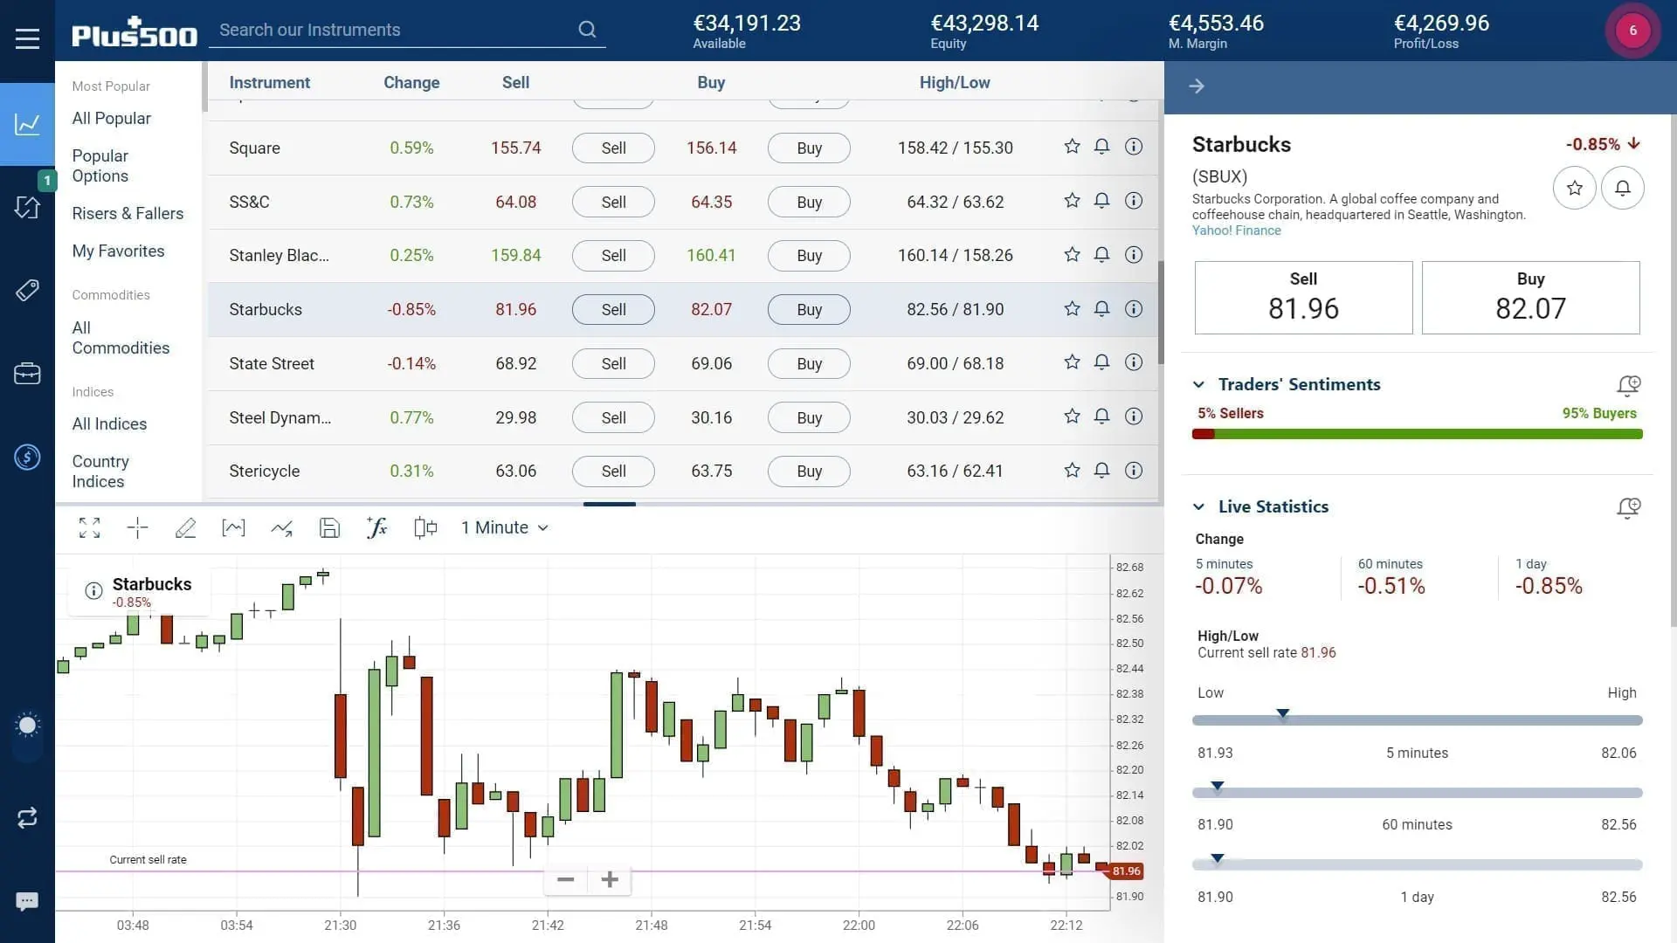Open the funds dollar icon in the sidebar
This screenshot has width=1677, height=943.
point(27,457)
